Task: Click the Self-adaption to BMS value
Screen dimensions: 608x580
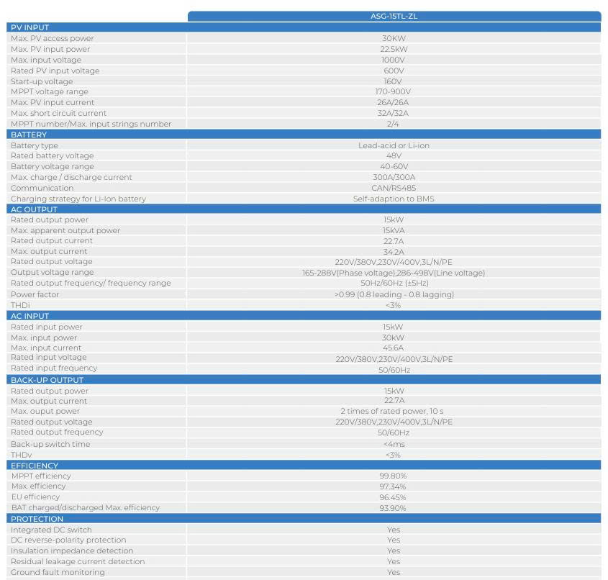Action: pos(393,199)
